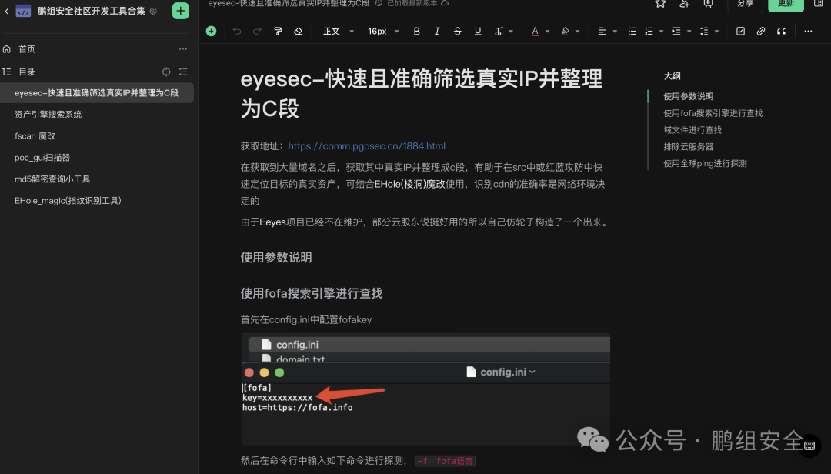Toggle the side panel icon at top right
The image size is (831, 474).
(818, 4)
